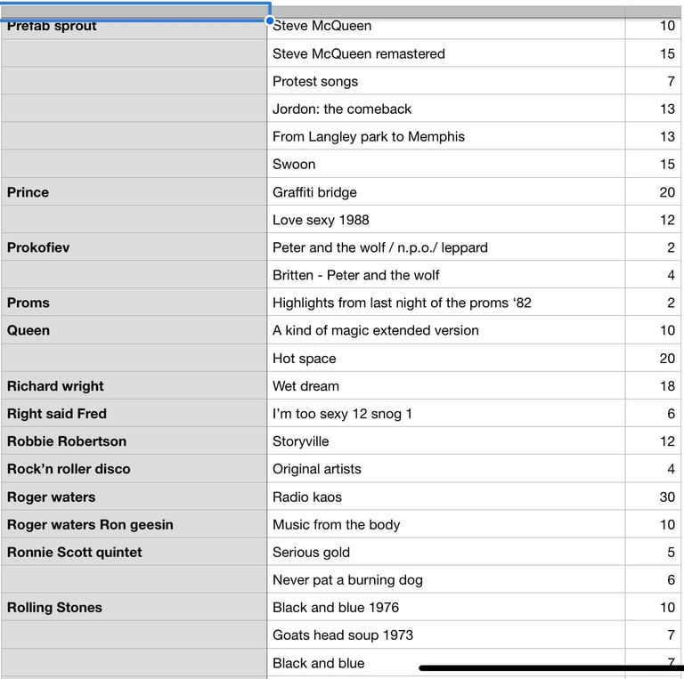The width and height of the screenshot is (684, 679).
Task: Click the Right said Fred cell
Action: tap(134, 413)
